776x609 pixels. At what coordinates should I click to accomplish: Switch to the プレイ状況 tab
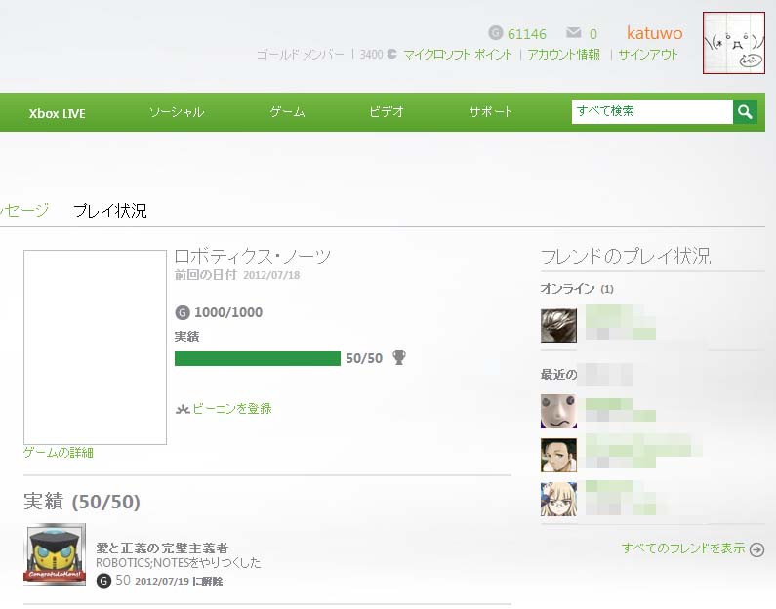(110, 210)
